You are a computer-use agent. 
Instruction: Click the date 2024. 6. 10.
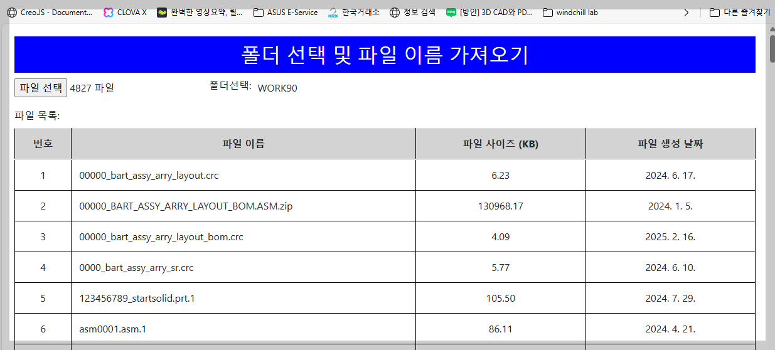point(670,268)
